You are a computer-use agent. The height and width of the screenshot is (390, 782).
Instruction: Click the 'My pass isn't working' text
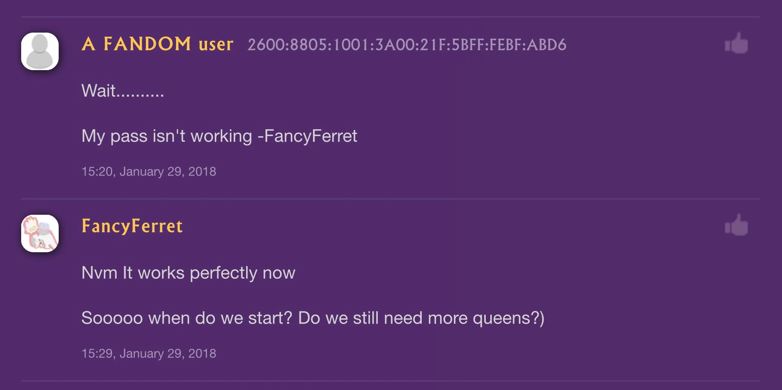(x=167, y=136)
